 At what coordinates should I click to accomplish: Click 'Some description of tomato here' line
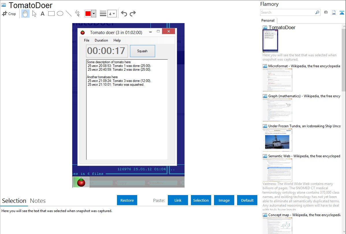click(109, 62)
